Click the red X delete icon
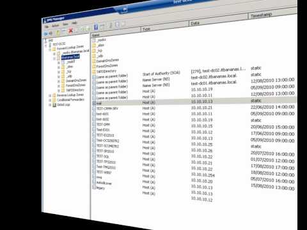This screenshot has width=307, height=230. click(x=70, y=31)
